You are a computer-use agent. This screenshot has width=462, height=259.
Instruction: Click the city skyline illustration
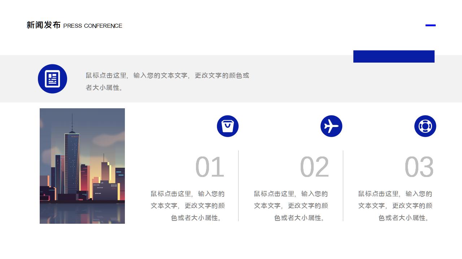point(82,166)
